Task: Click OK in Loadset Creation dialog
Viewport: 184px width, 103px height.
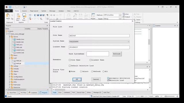Action: (x=77, y=79)
